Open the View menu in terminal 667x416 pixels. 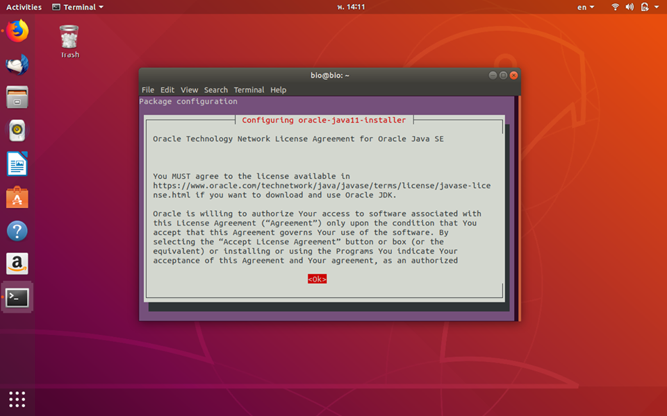point(189,89)
